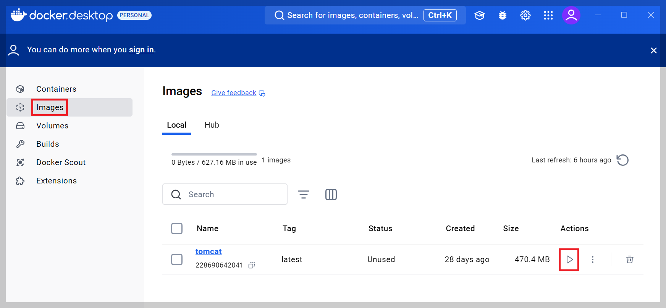Image resolution: width=666 pixels, height=308 pixels.
Task: Open the Settings gear icon
Action: point(525,15)
